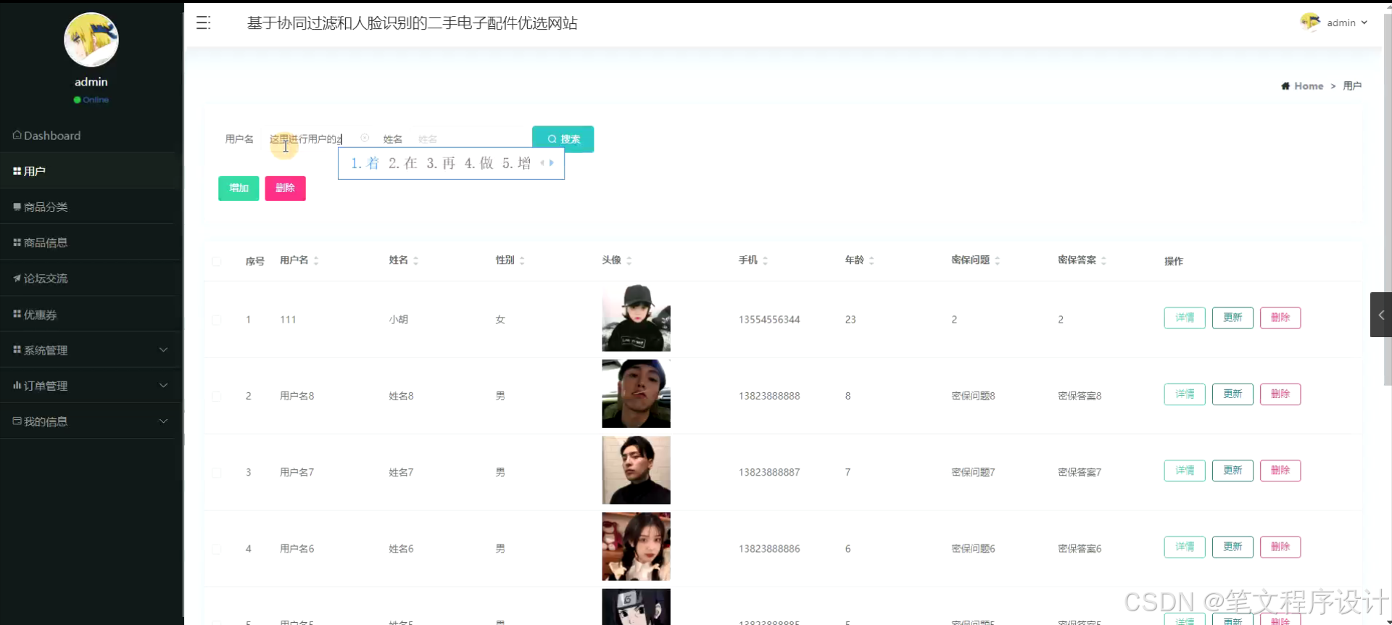Click 更新 for 用户名6

1232,547
